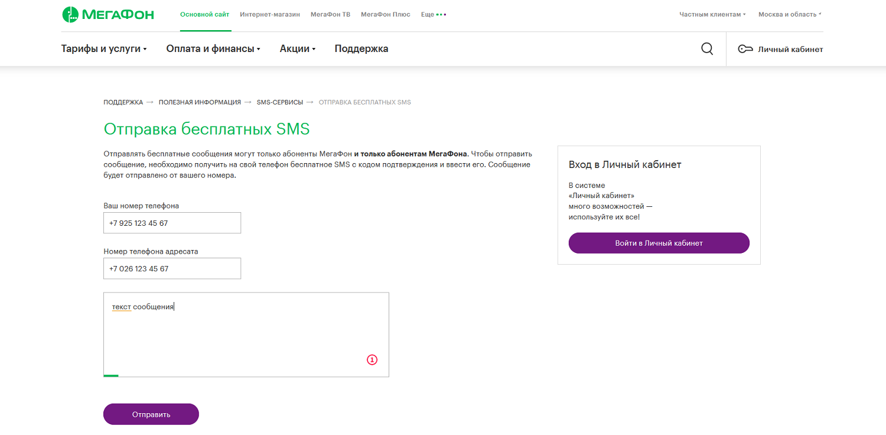Click the green message length progress bar
Viewport: 886px width, 435px height.
click(x=111, y=375)
